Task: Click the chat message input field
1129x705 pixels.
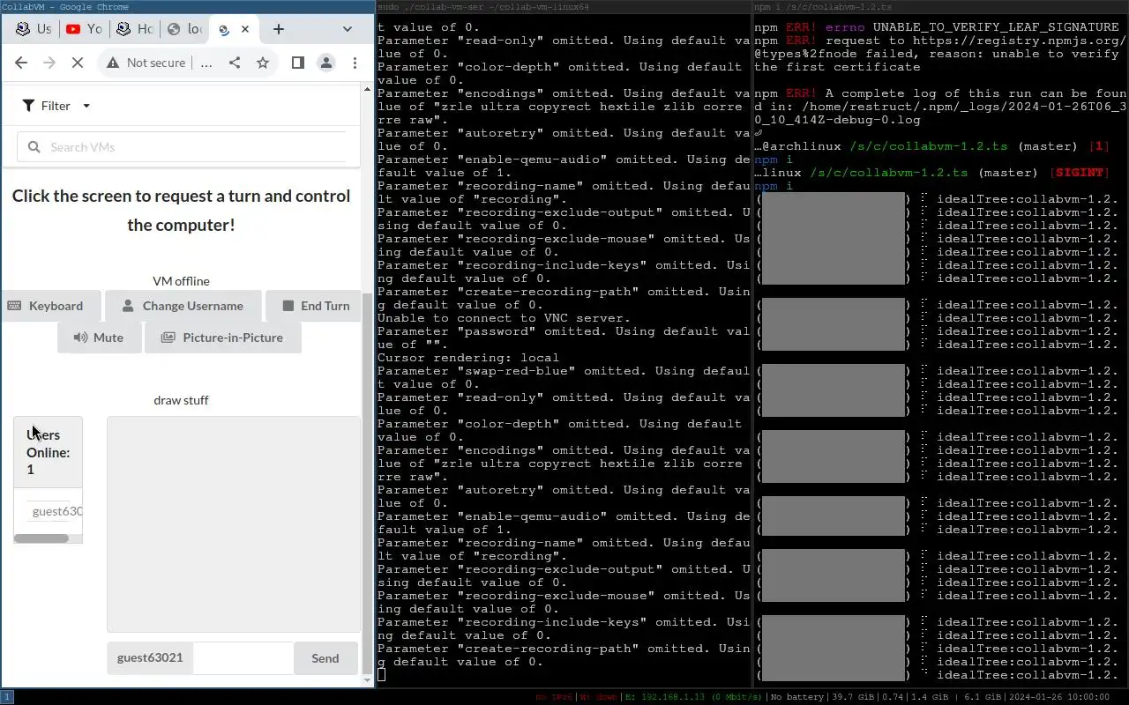Action: point(243,657)
